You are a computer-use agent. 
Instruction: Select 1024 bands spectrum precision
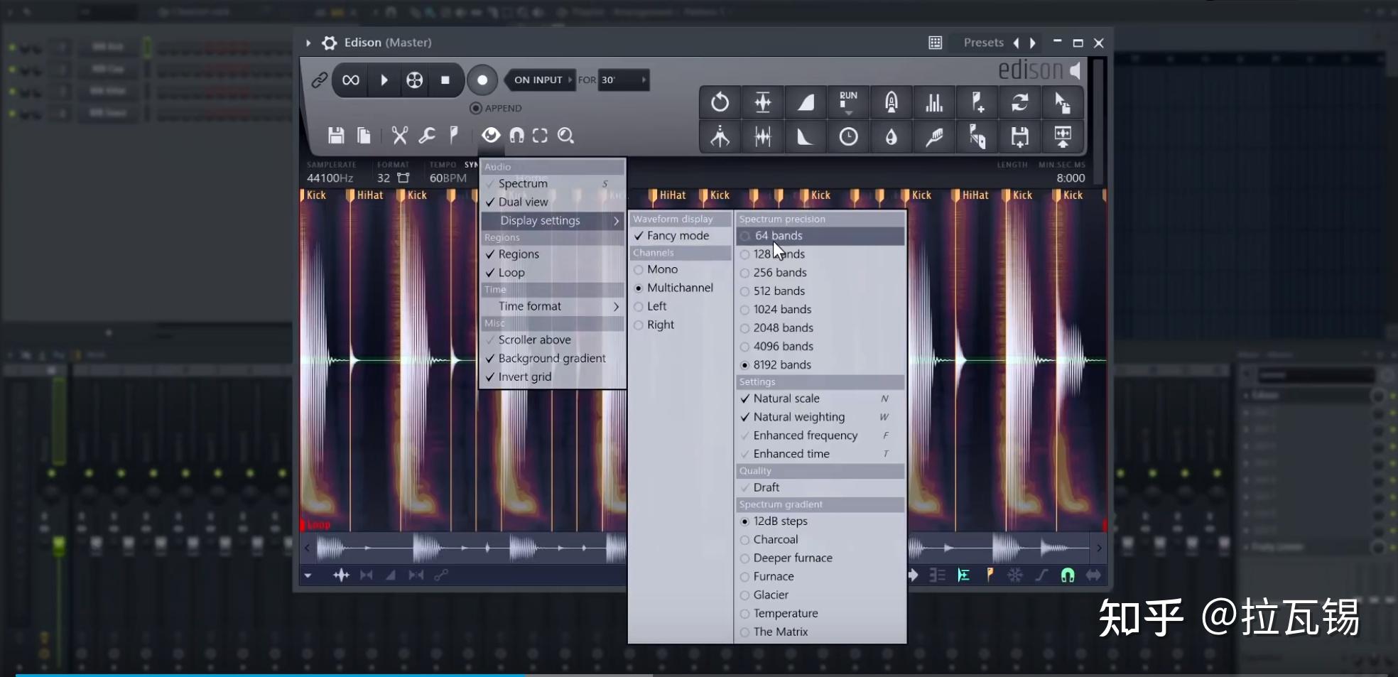(x=820, y=310)
